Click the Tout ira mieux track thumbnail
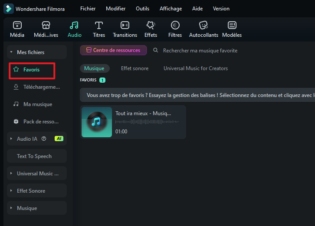The width and height of the screenshot is (315, 226). [x=97, y=122]
